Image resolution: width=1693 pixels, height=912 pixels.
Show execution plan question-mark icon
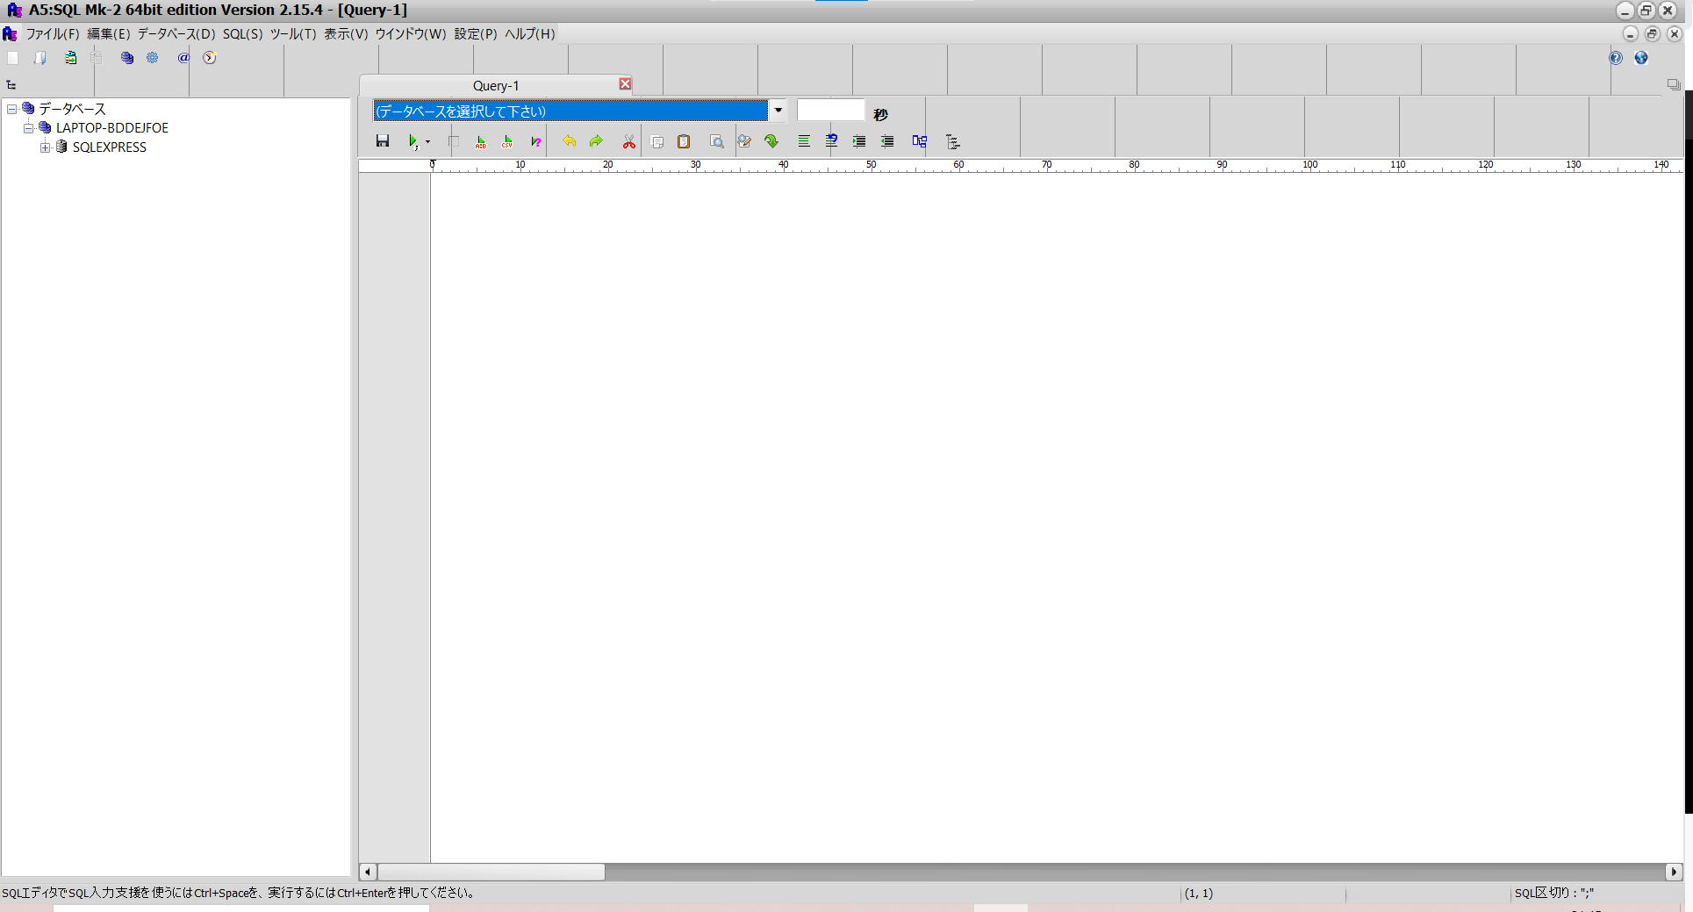coord(535,141)
